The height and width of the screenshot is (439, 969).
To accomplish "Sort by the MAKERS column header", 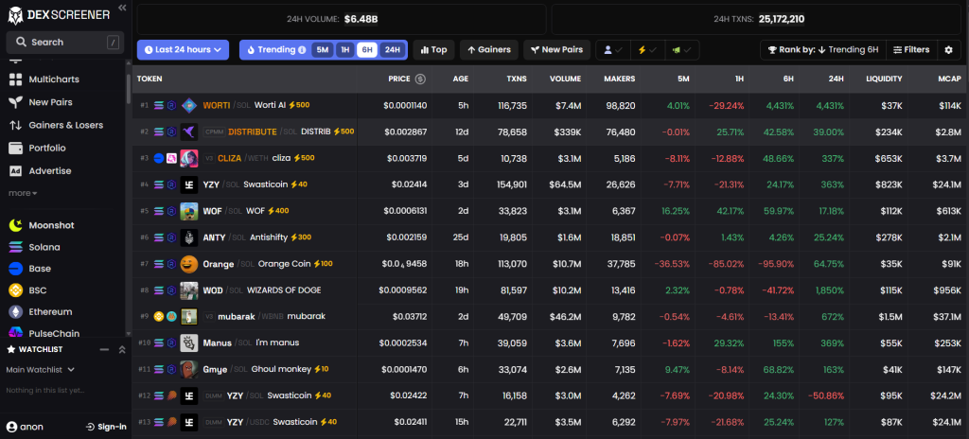I will tap(618, 79).
